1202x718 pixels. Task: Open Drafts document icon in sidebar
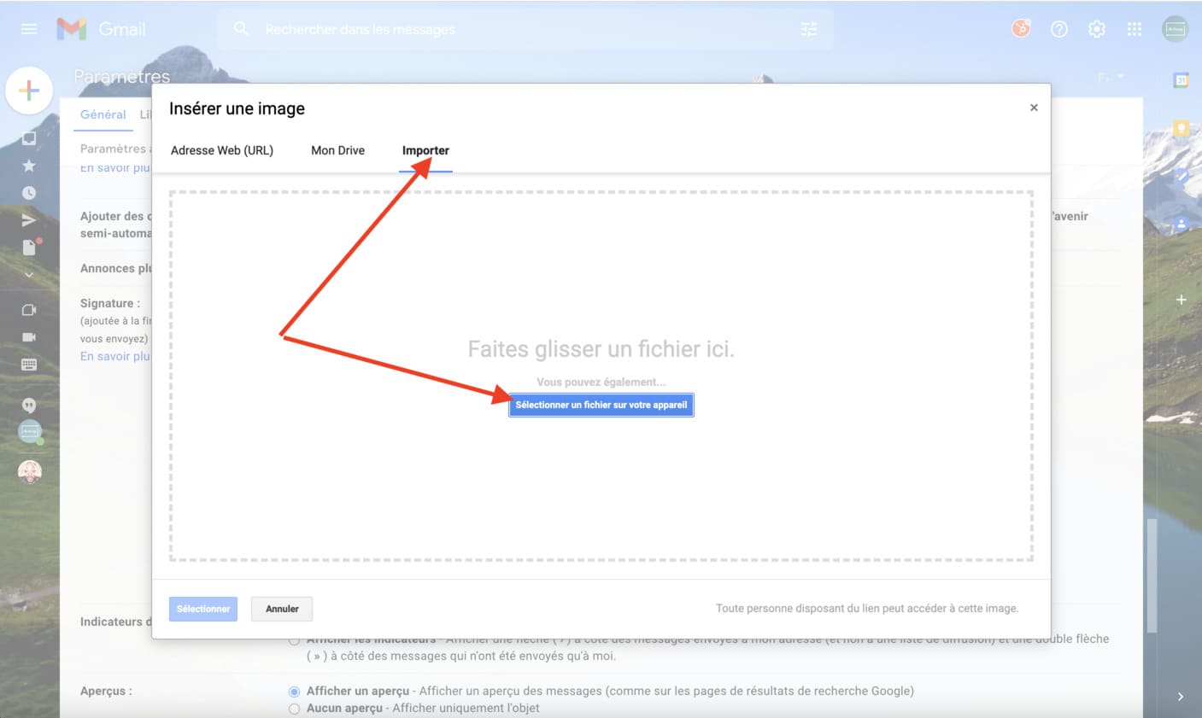click(x=30, y=248)
